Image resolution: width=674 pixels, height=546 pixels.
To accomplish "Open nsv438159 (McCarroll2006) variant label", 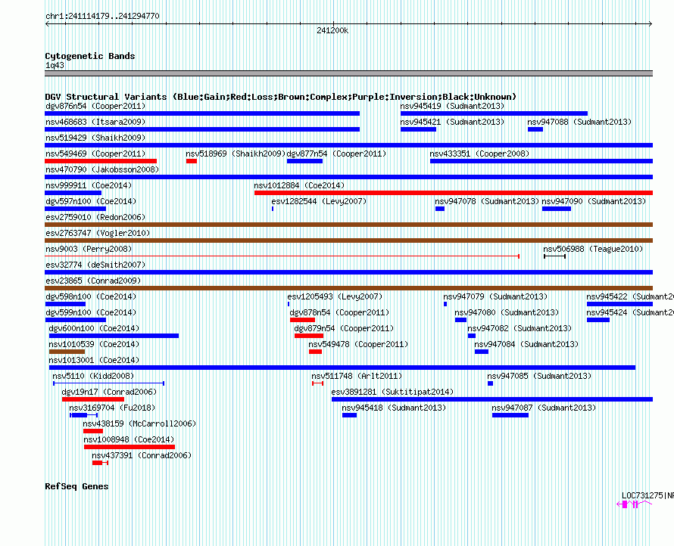I will (x=139, y=423).
